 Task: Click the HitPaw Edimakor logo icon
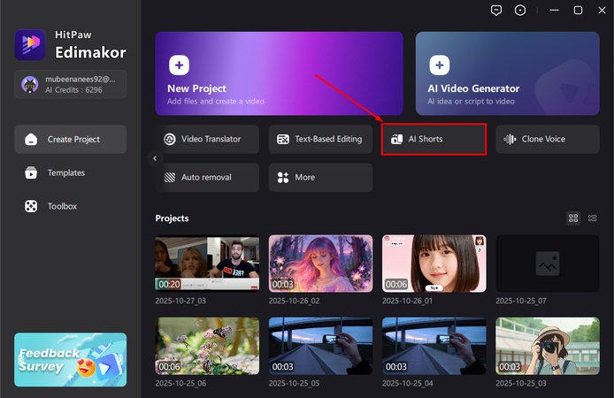pos(30,44)
